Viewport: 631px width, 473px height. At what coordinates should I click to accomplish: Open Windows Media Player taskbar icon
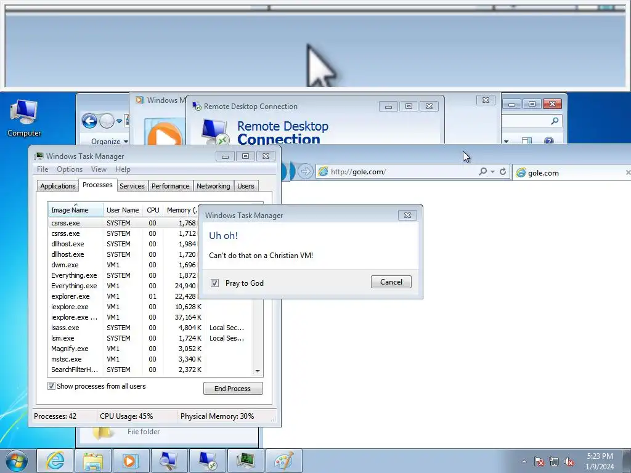click(x=131, y=461)
